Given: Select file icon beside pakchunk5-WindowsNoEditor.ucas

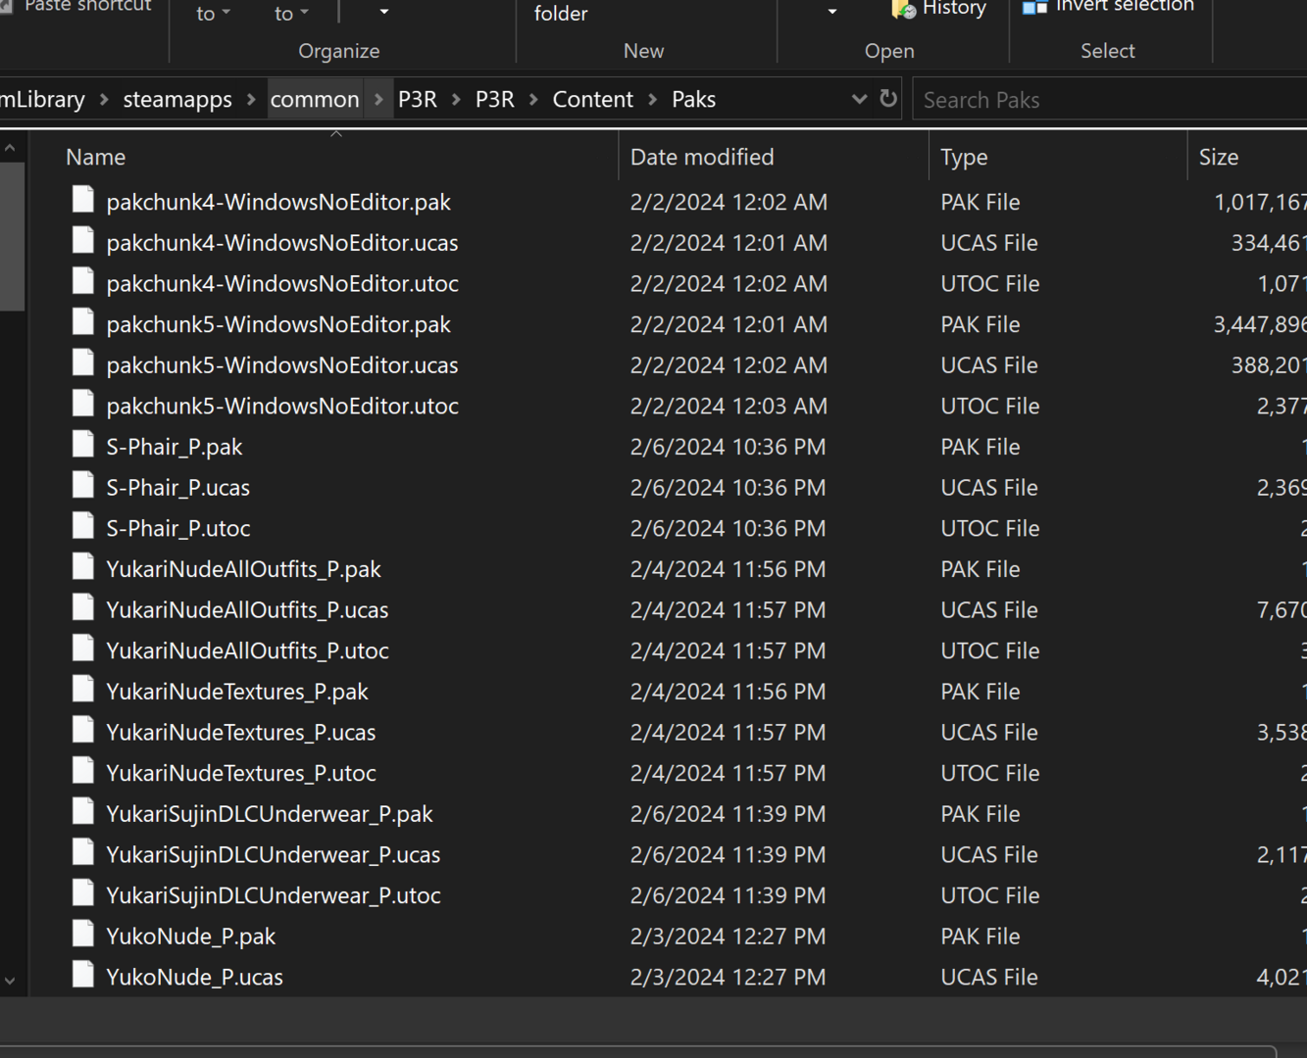Looking at the screenshot, I should point(83,363).
